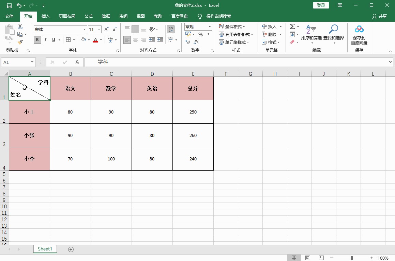Screen dimensions: 395x261
Task: Click the Clear eraser icon
Action: (292, 42)
